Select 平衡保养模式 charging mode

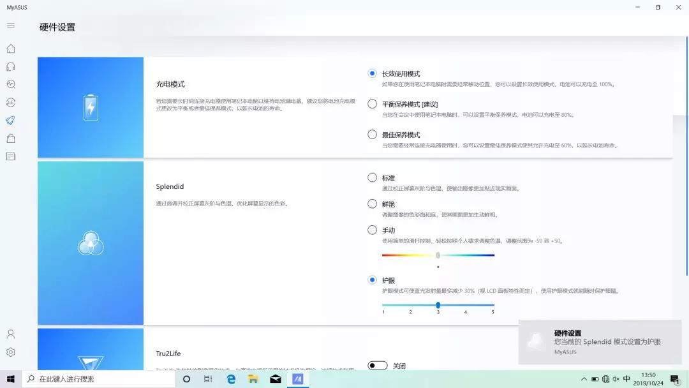373,104
